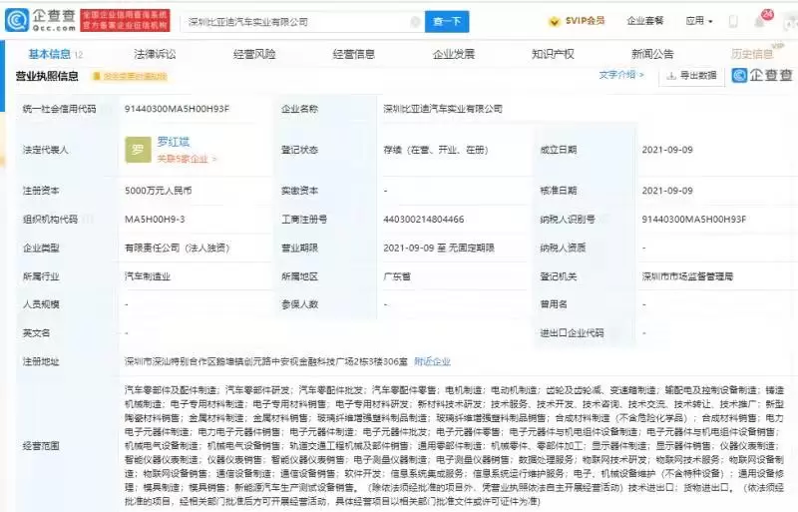Click the 企查查 badge beside export button
The image size is (798, 512).
tap(763, 76)
